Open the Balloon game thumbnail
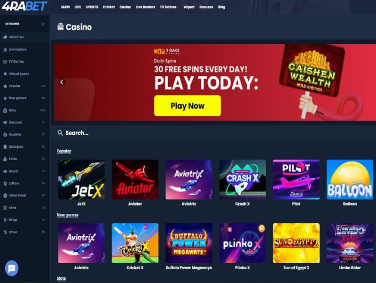 pyautogui.click(x=350, y=179)
